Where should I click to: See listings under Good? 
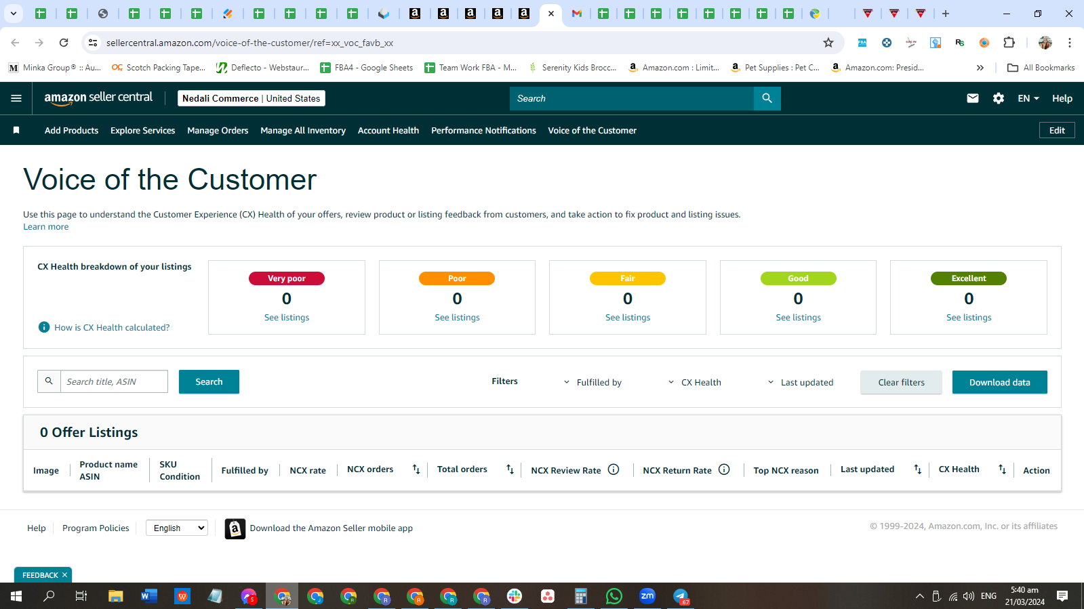click(x=798, y=317)
